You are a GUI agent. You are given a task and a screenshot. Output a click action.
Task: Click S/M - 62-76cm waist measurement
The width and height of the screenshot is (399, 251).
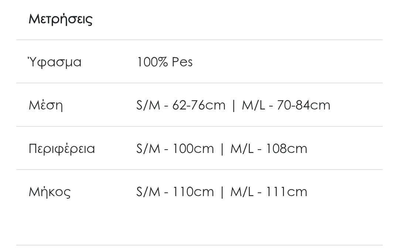pos(181,105)
